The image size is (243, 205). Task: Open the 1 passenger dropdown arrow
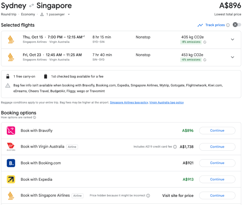pos(69,14)
